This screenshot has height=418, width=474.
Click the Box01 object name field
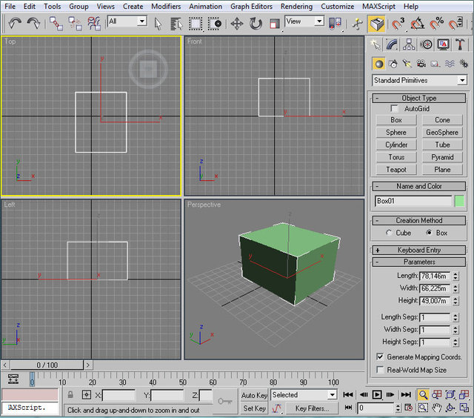pyautogui.click(x=413, y=201)
